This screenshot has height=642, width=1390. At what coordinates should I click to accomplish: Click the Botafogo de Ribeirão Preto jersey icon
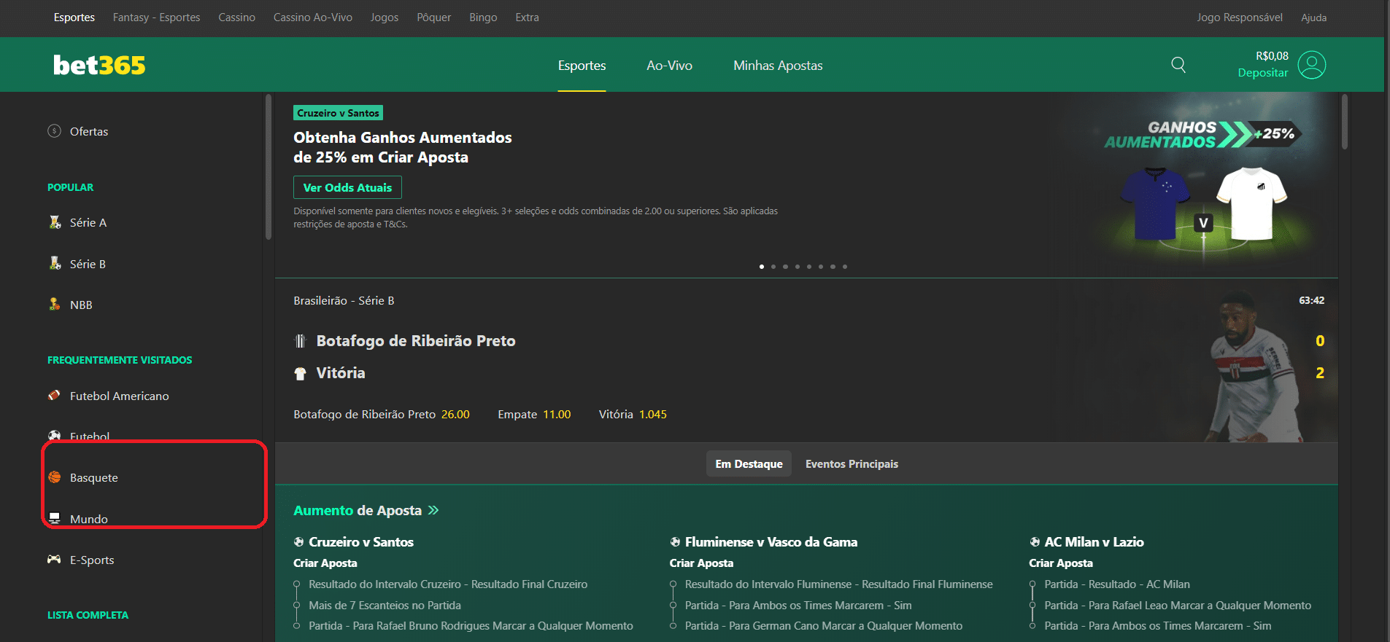point(300,341)
